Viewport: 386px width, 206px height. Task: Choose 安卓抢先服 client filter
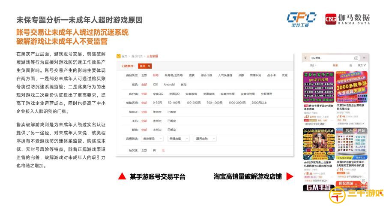[227, 94]
